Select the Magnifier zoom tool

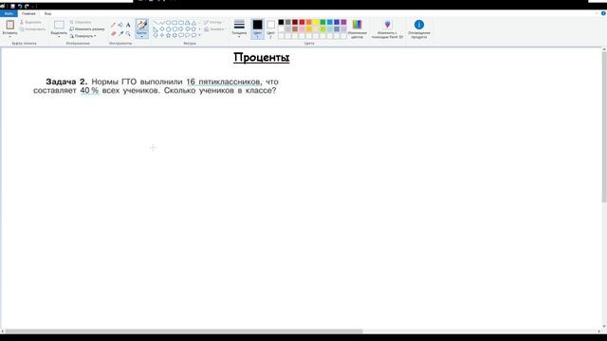pyautogui.click(x=128, y=34)
